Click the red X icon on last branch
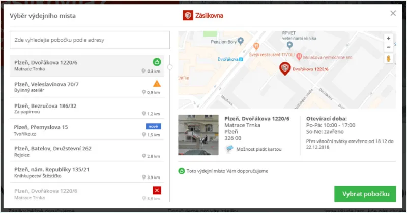This screenshot has height=213, width=407. 157,191
